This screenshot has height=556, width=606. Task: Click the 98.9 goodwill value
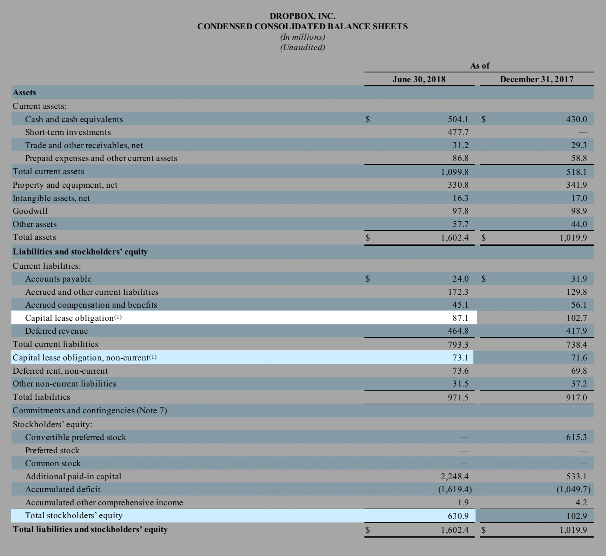tap(579, 211)
